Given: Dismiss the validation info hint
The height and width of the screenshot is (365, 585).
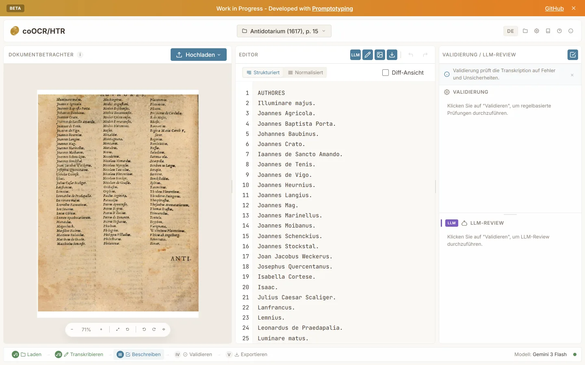Looking at the screenshot, I should [572, 75].
